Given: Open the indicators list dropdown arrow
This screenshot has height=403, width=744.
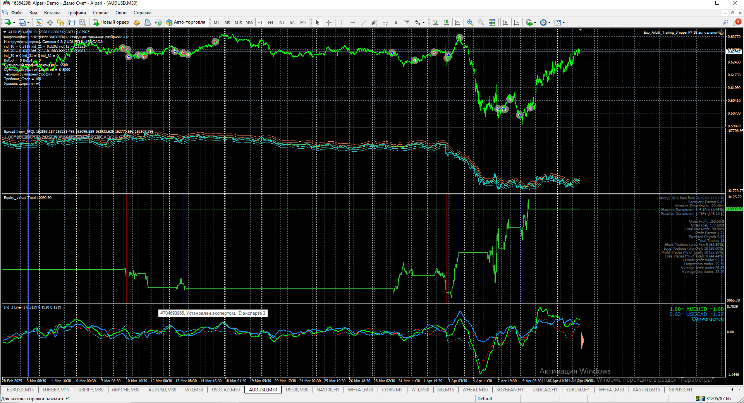Looking at the screenshot, I should [535, 22].
